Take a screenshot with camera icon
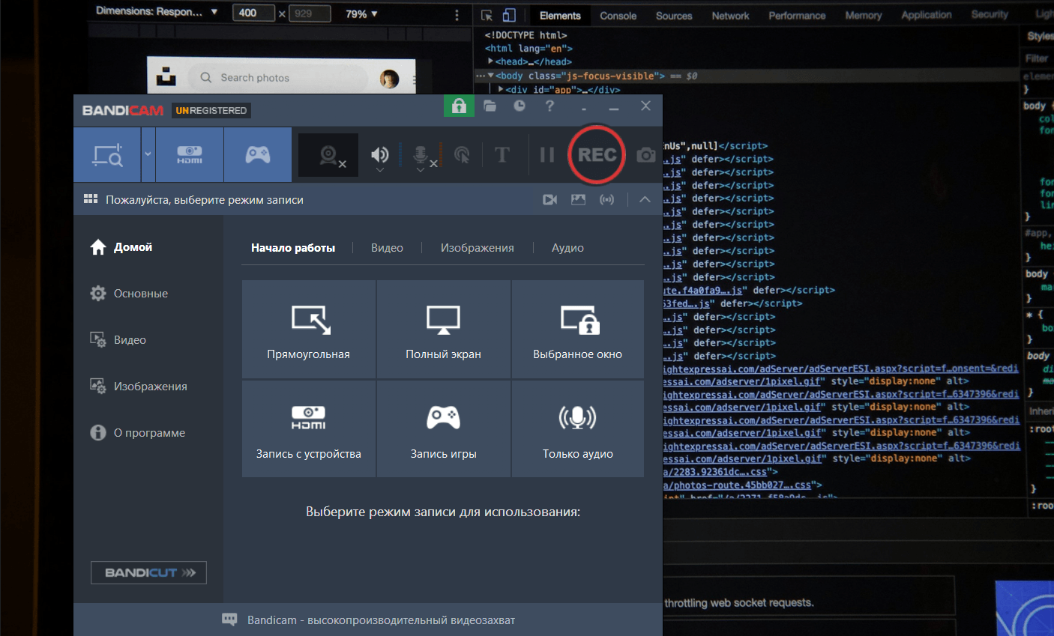 tap(646, 155)
